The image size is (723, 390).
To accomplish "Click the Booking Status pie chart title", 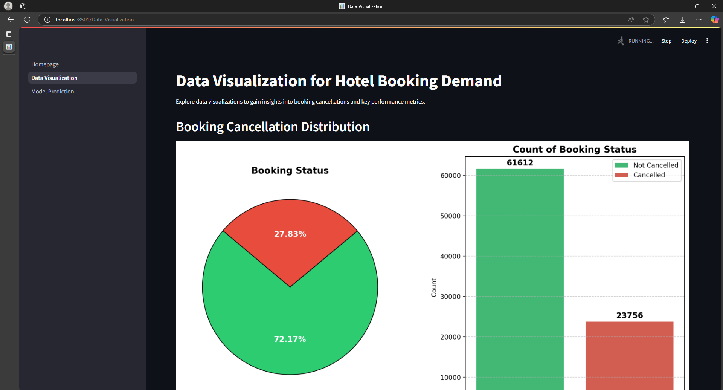I will [290, 170].
